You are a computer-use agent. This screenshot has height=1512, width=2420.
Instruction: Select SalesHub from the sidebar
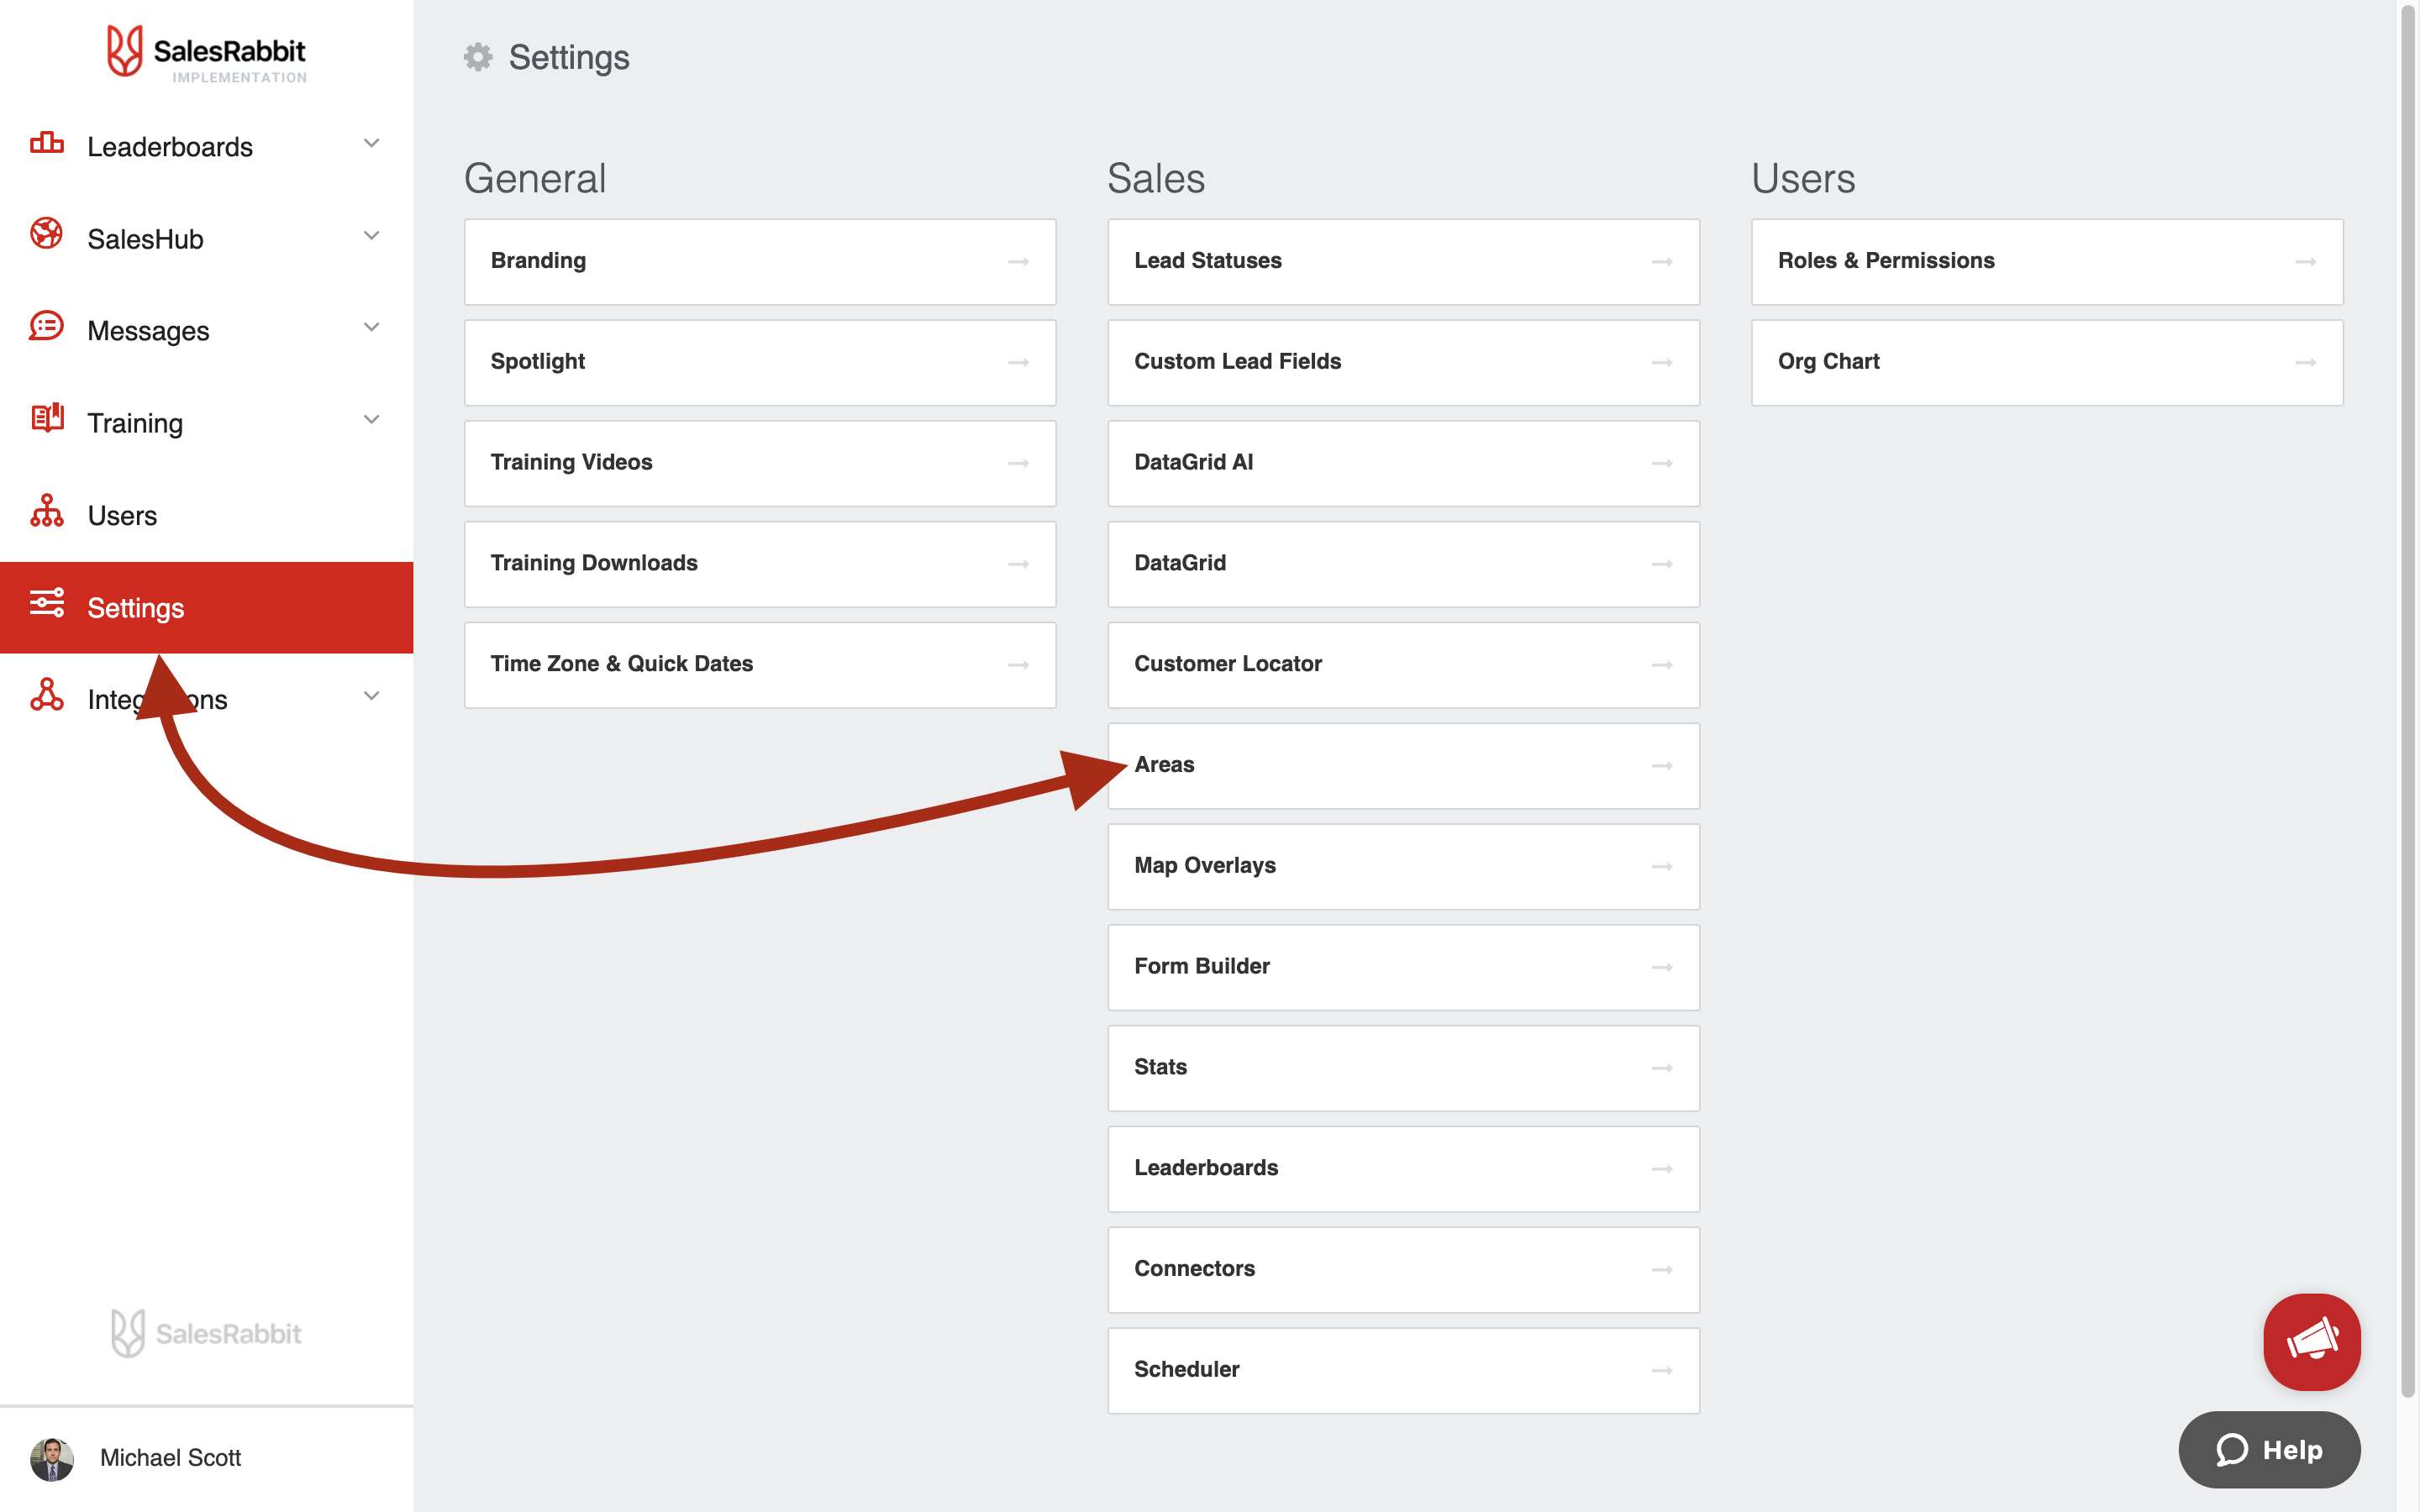206,239
